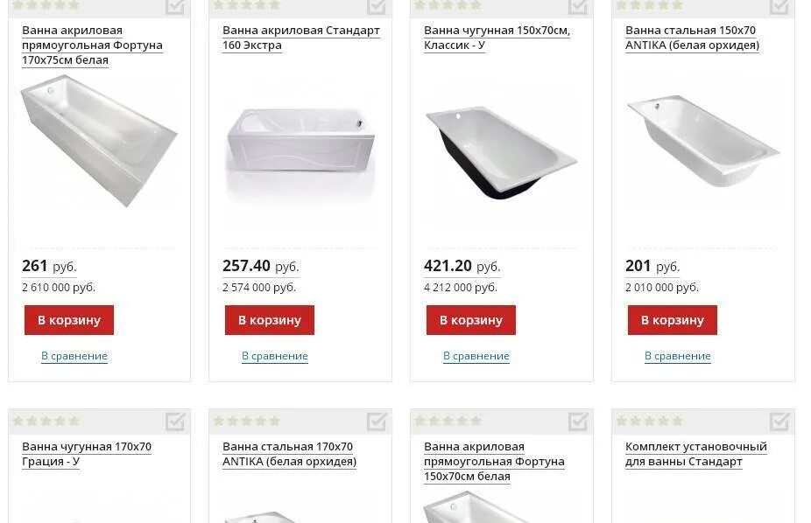Click В сравнение for the steel 150х70 ANTIKA bathtub
Viewport: 811px width, 523px height.
pyautogui.click(x=678, y=356)
